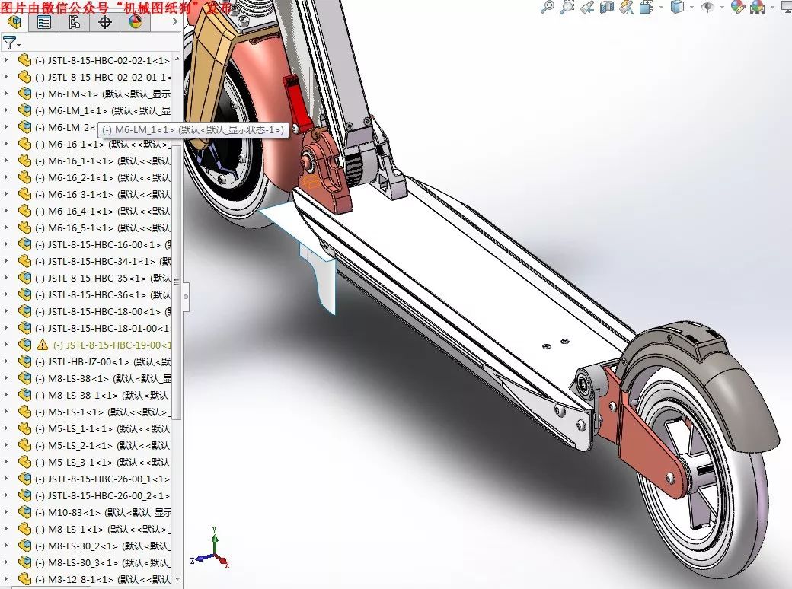Click the Hide/Show Items eye icon
Image resolution: width=792 pixels, height=589 pixels.
(707, 7)
